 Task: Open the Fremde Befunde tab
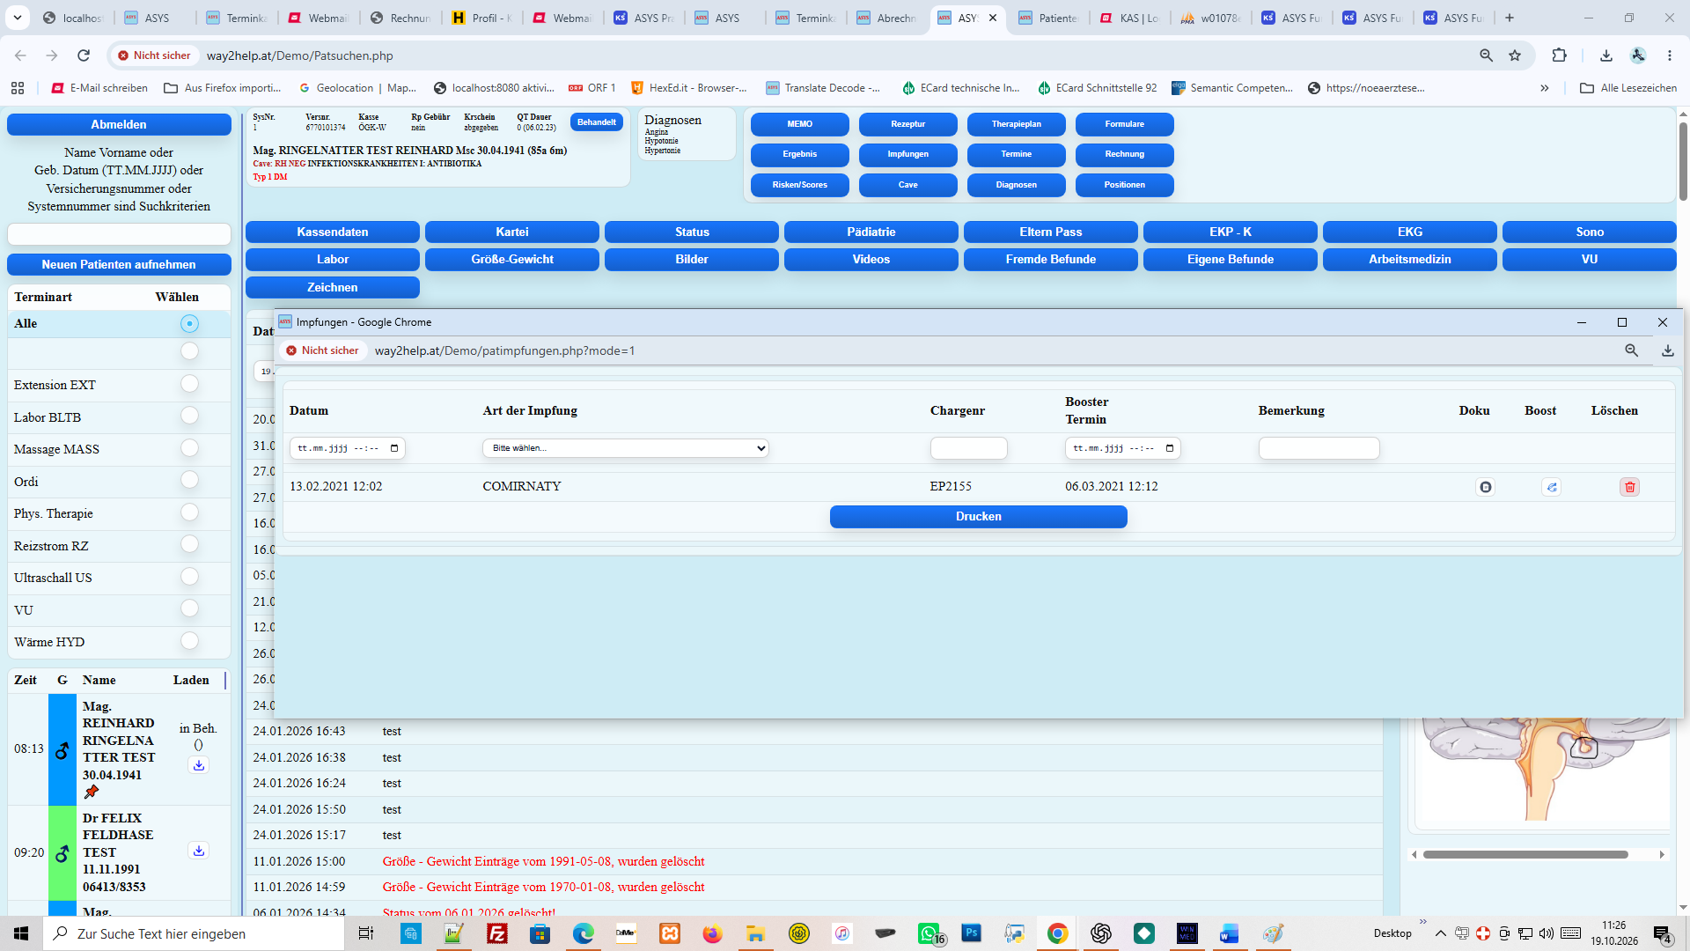tap(1051, 259)
